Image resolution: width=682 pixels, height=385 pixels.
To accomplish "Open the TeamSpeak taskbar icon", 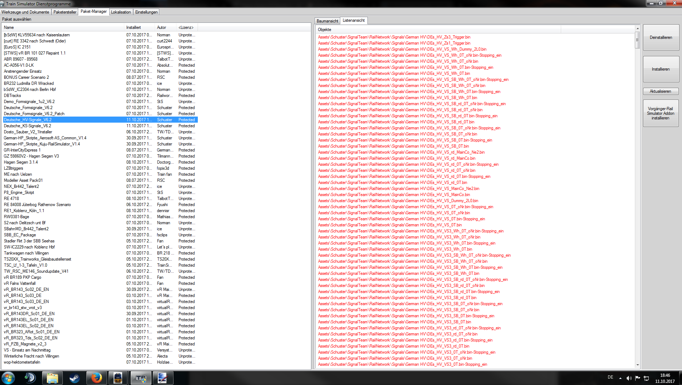I will click(x=30, y=378).
